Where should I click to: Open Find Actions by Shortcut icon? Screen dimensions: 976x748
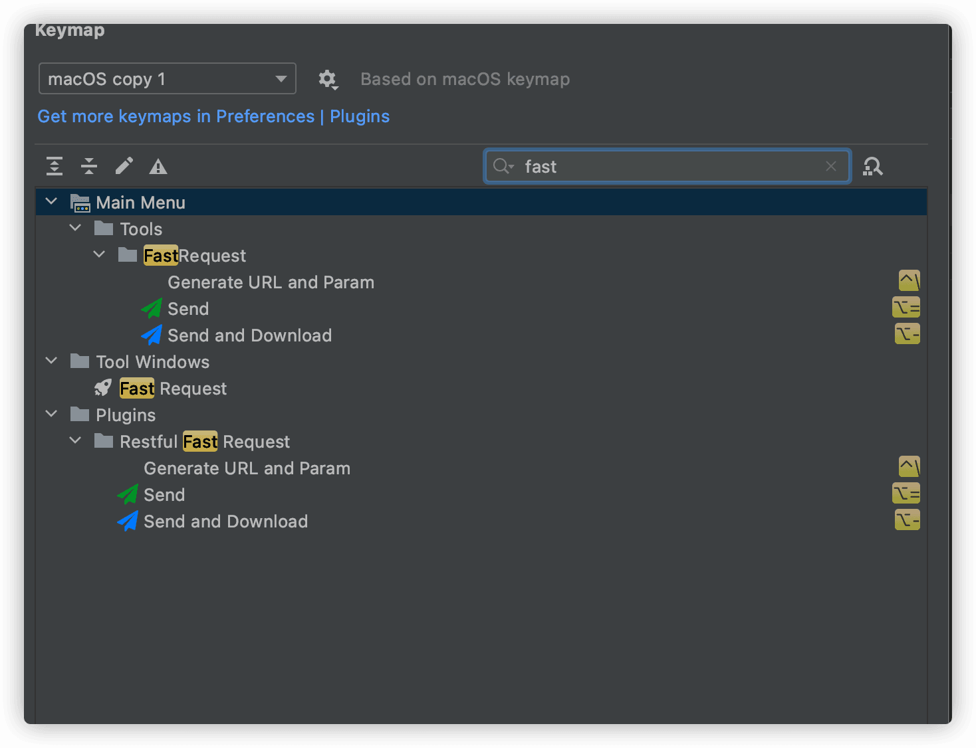[x=872, y=166]
